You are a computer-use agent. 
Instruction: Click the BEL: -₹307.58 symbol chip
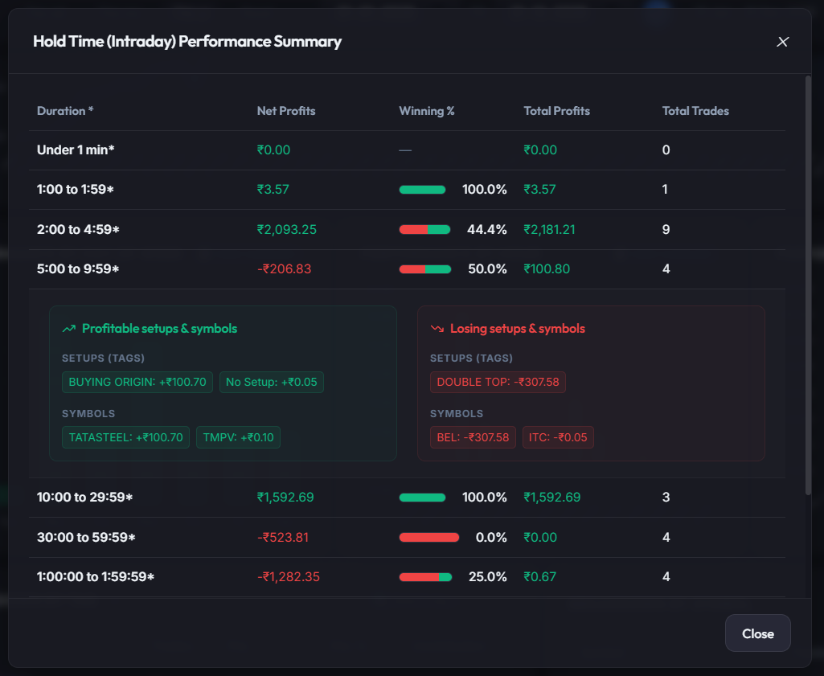(473, 437)
